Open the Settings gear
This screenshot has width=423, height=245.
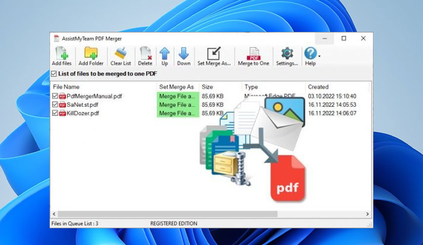287,56
